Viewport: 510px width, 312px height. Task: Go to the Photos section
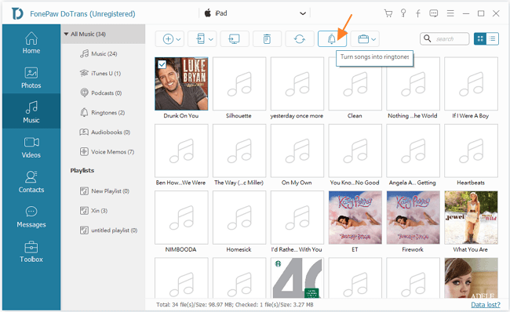pyautogui.click(x=31, y=78)
